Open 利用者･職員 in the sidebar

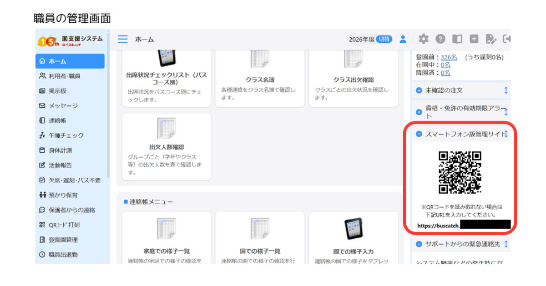pos(70,76)
